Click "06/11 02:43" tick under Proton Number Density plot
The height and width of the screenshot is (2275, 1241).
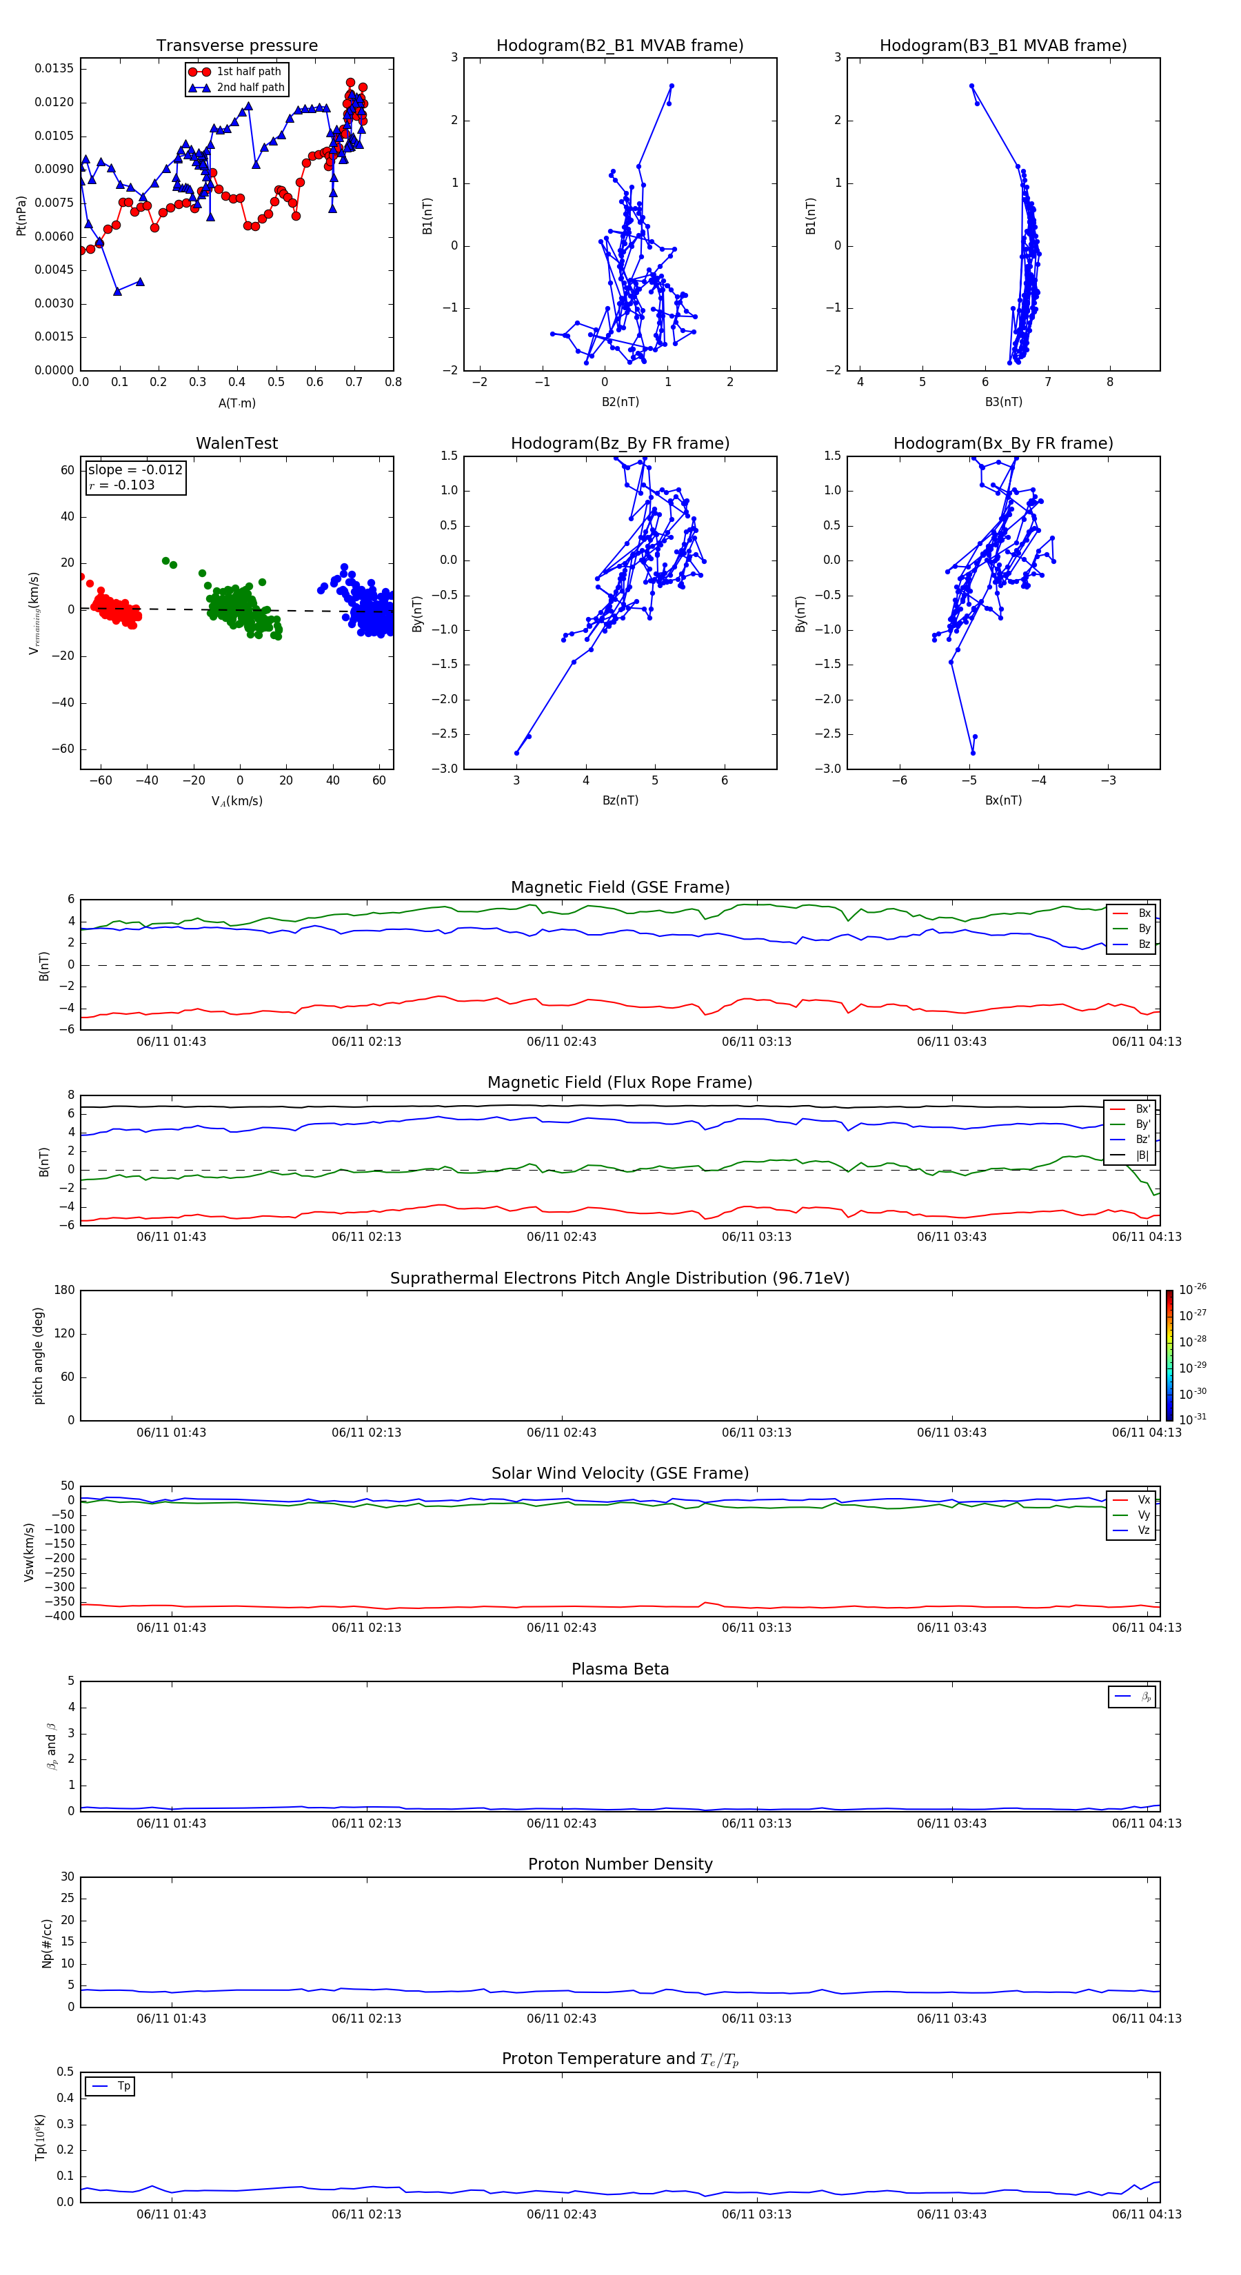pos(562,2019)
